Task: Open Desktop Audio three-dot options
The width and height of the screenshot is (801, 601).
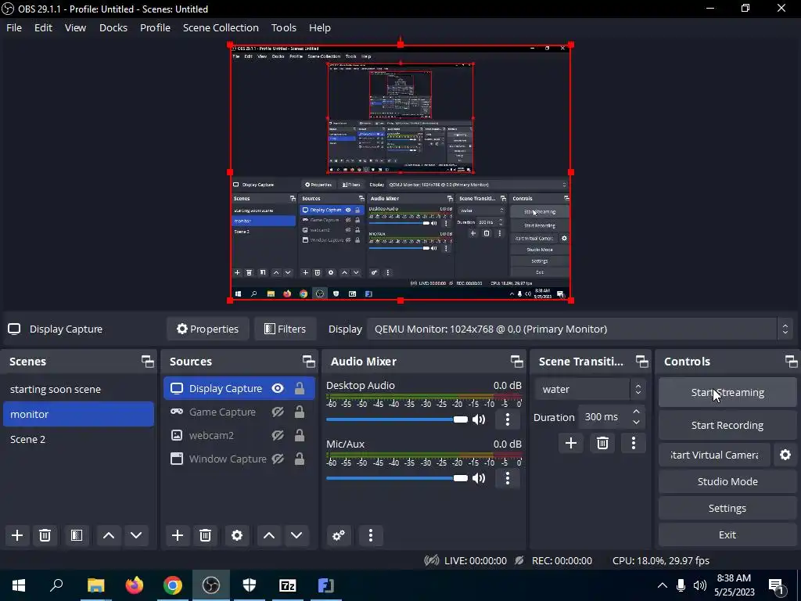Action: point(507,419)
